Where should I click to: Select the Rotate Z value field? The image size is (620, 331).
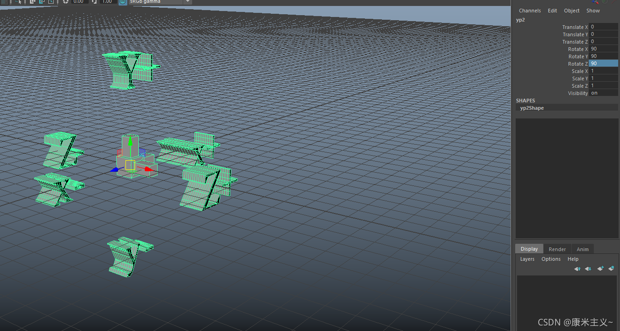(603, 63)
